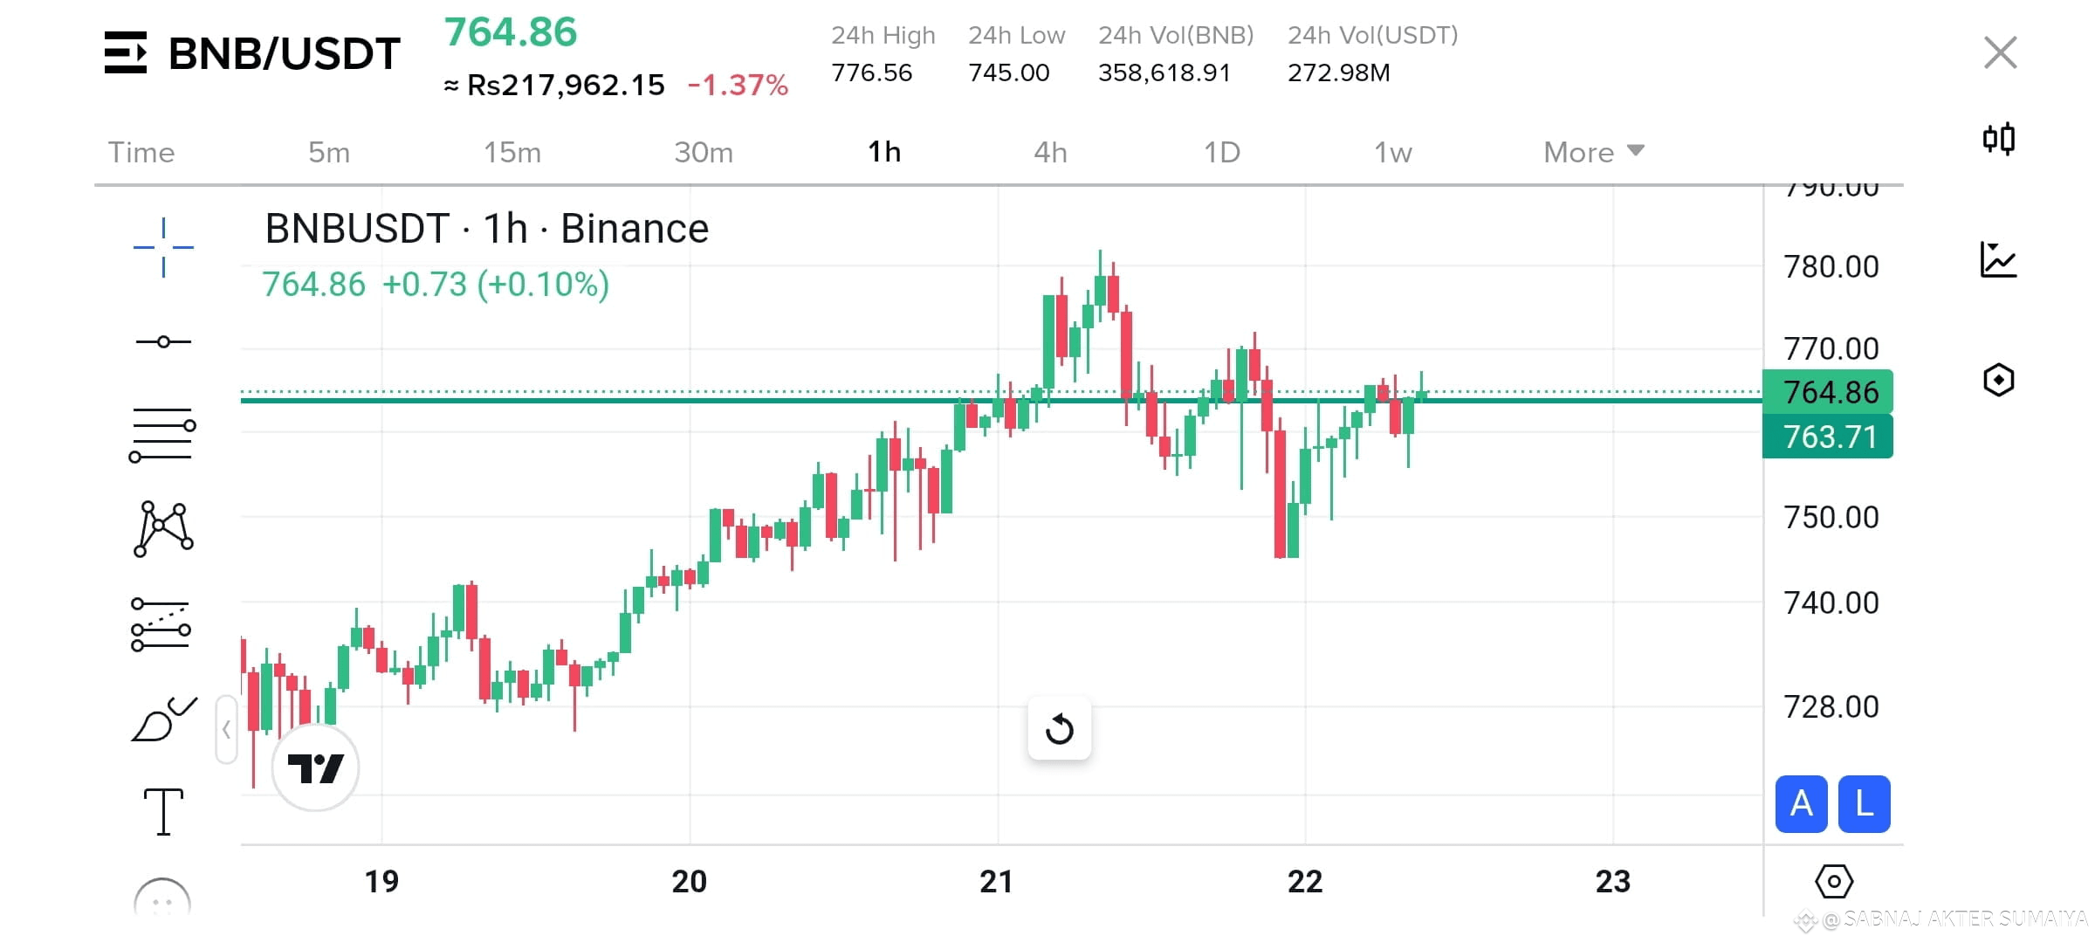Click the 24h Low value 745.00

point(1008,72)
